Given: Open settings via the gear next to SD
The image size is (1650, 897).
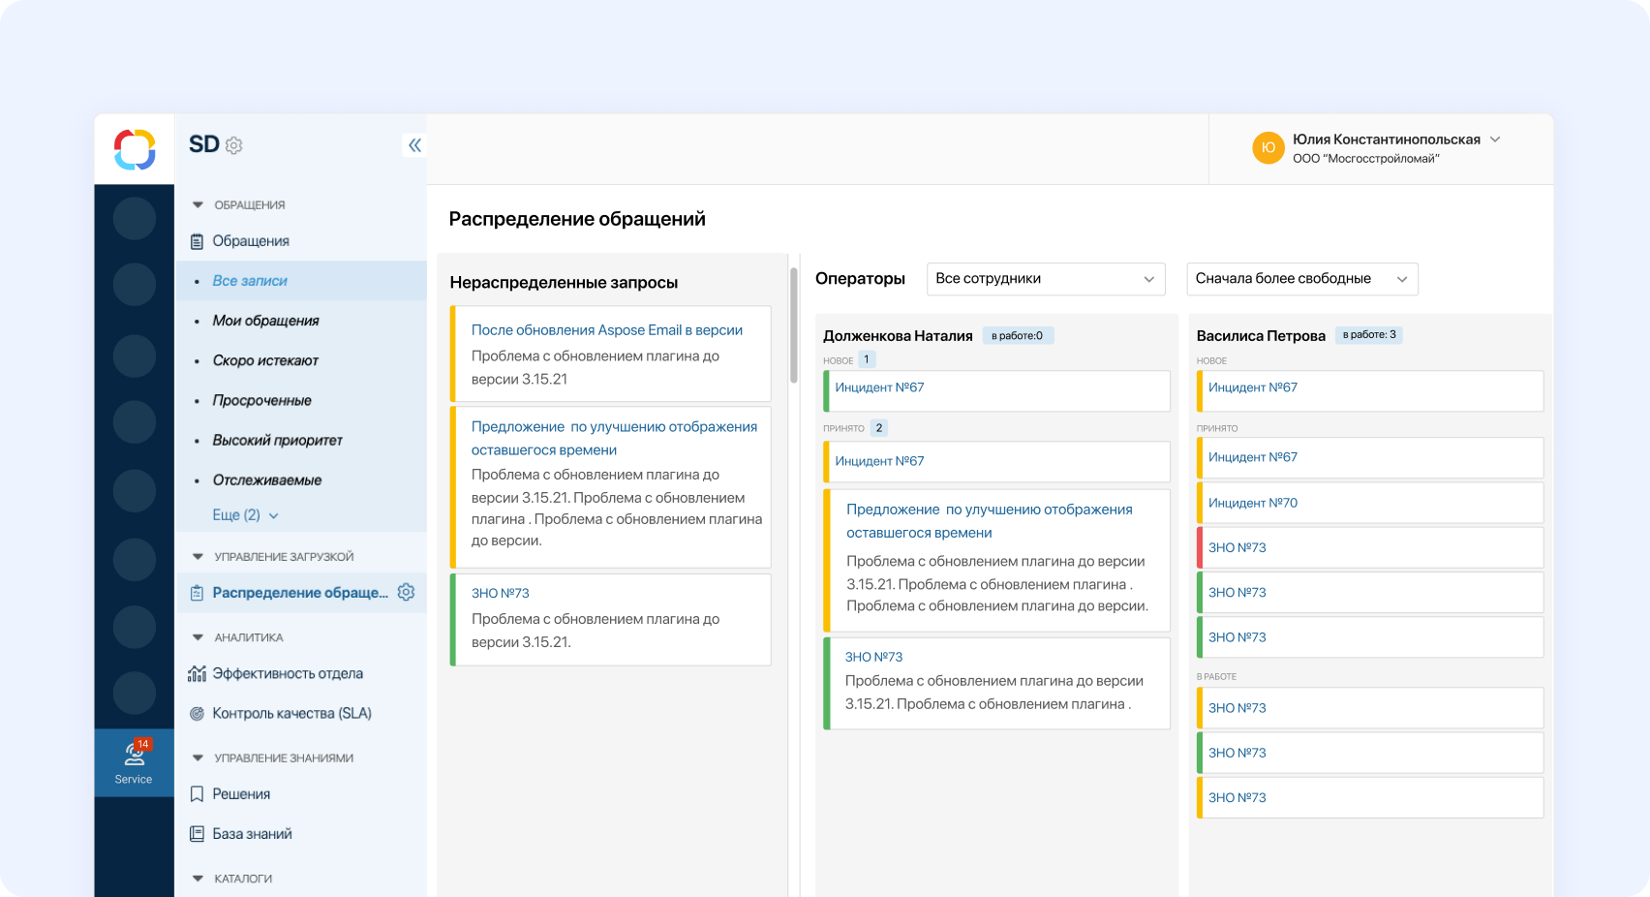Looking at the screenshot, I should pyautogui.click(x=233, y=145).
